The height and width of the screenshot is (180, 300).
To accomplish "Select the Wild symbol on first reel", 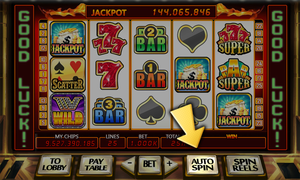I will (68, 111).
